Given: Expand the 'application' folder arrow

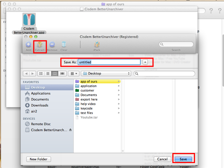Looking at the screenshot, I should coord(119,86).
